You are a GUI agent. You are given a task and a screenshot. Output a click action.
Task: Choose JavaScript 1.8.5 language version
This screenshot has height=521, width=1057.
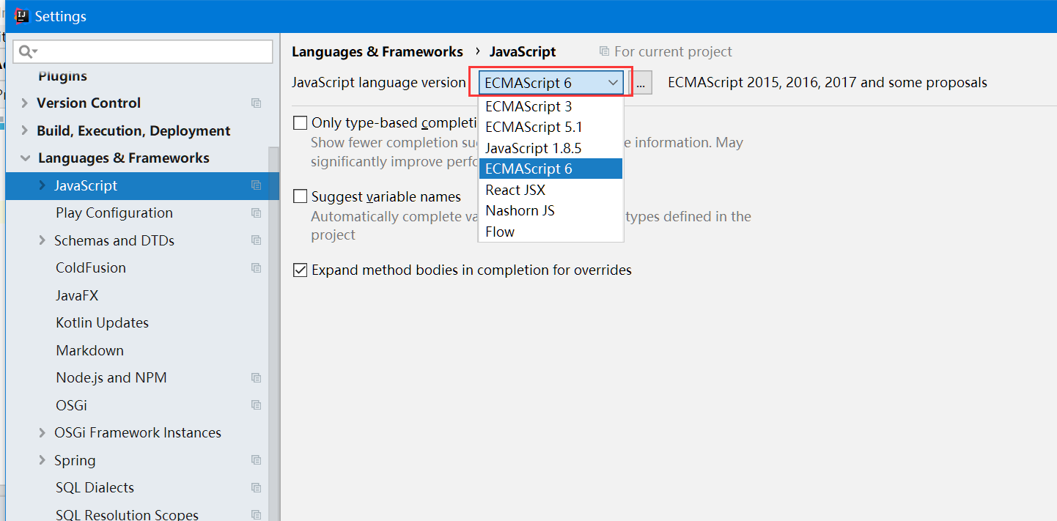pos(550,148)
